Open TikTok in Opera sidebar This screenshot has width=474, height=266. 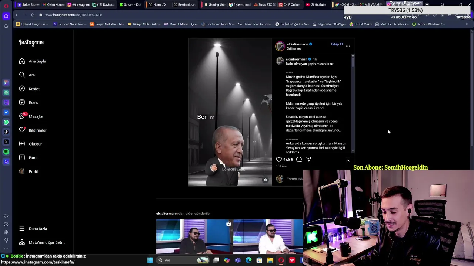coord(6,132)
